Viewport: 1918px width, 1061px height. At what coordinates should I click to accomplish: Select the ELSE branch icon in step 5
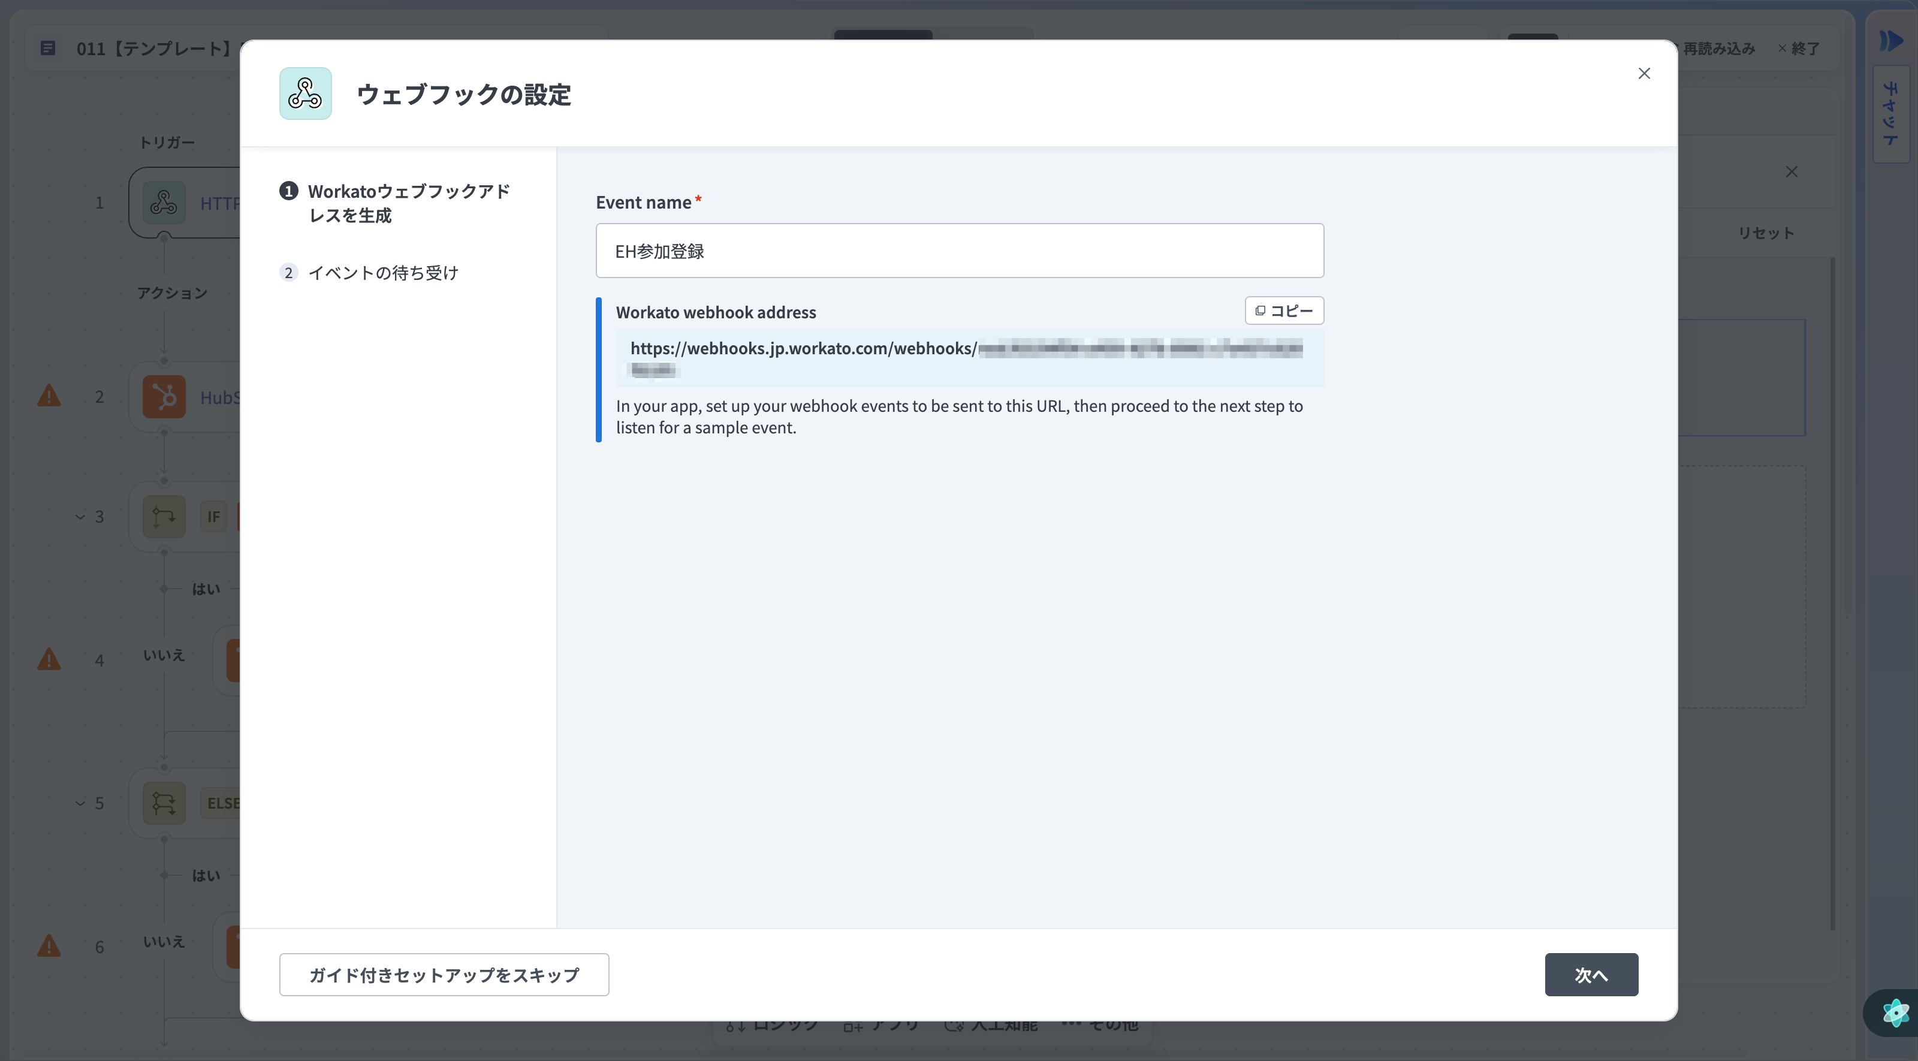164,803
